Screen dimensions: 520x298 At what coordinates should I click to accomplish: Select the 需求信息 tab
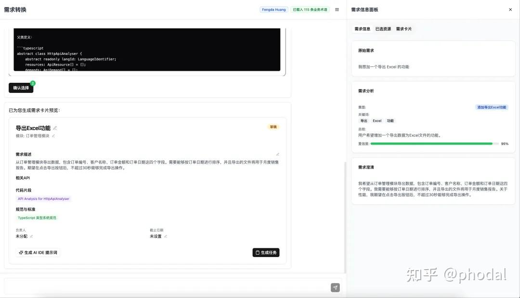click(362, 29)
